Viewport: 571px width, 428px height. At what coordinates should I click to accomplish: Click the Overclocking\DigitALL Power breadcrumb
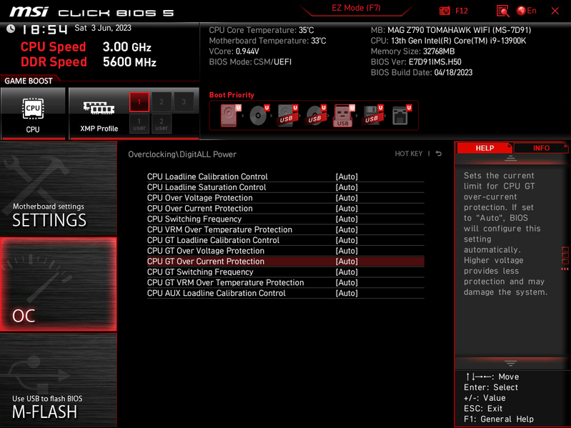tap(182, 154)
